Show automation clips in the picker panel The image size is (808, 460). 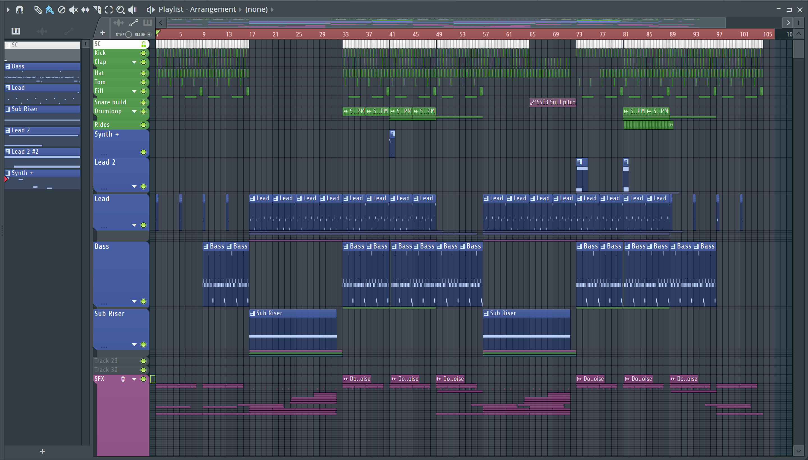pos(68,31)
